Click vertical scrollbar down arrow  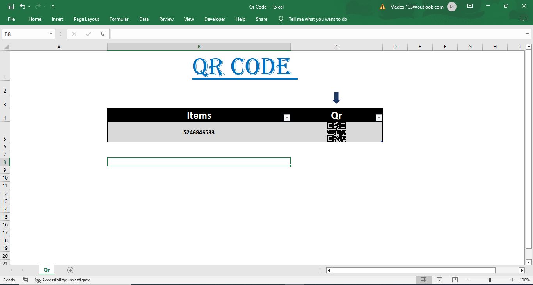click(529, 262)
